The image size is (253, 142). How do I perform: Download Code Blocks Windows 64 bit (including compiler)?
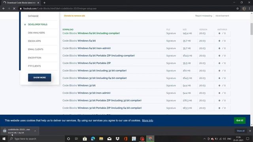click(x=91, y=33)
